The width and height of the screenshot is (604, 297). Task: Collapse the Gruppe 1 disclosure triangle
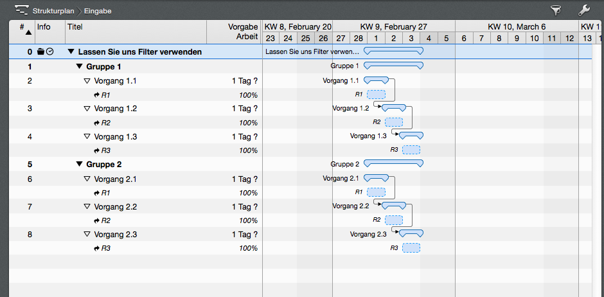click(79, 66)
